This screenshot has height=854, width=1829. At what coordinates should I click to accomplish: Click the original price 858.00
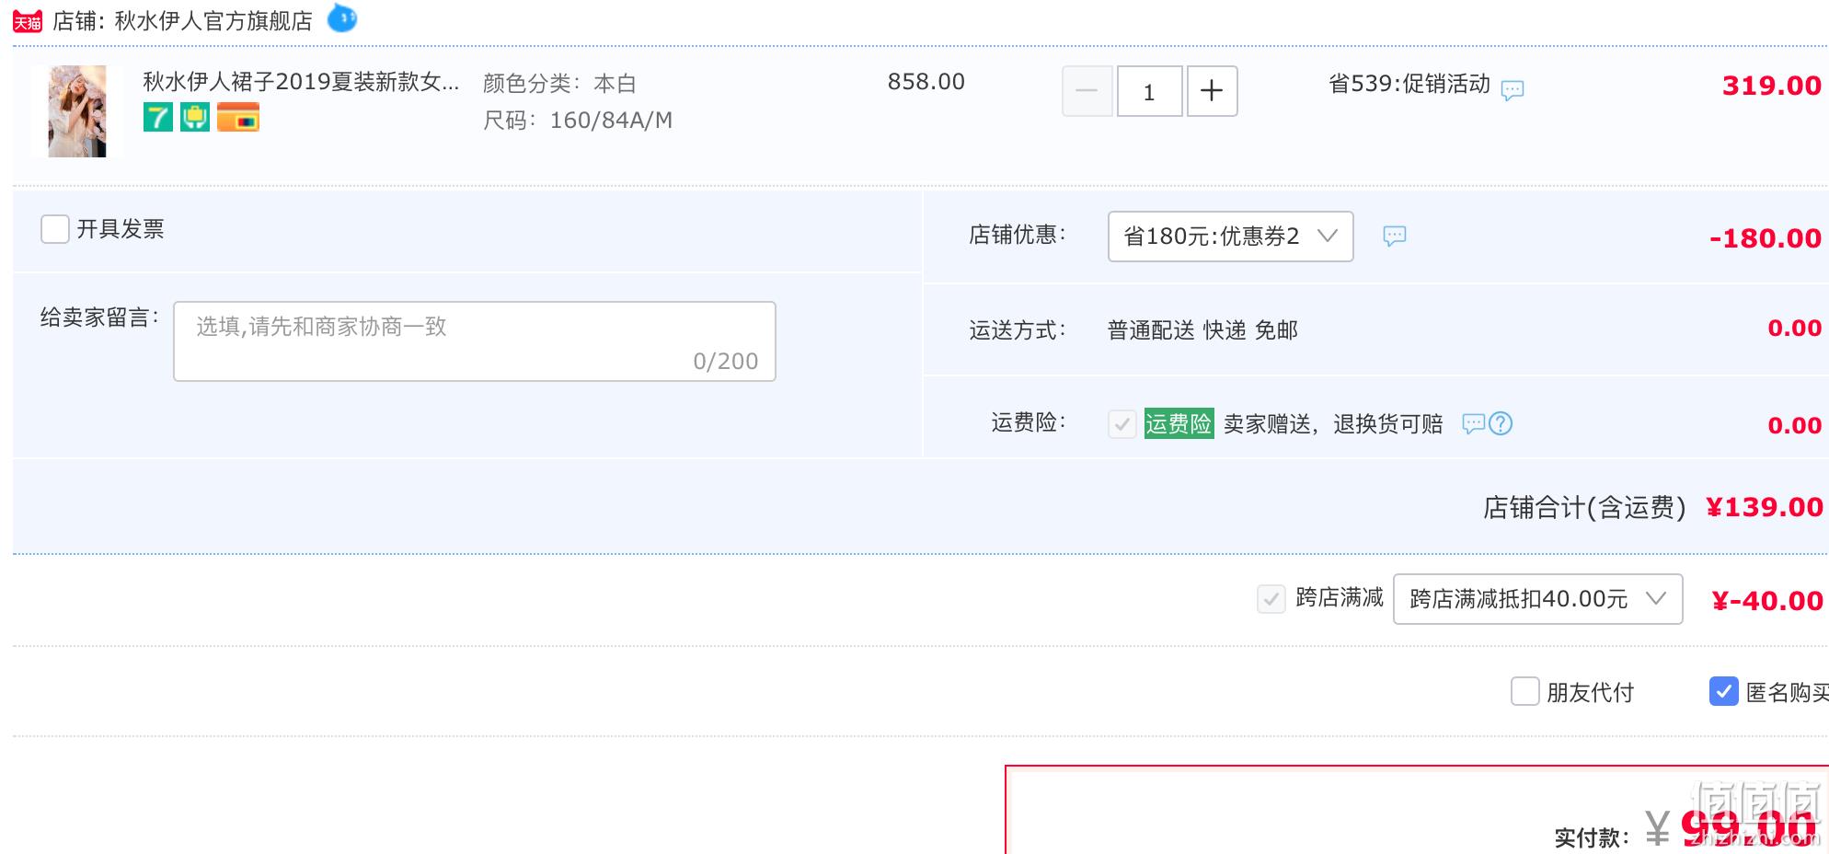tap(926, 82)
